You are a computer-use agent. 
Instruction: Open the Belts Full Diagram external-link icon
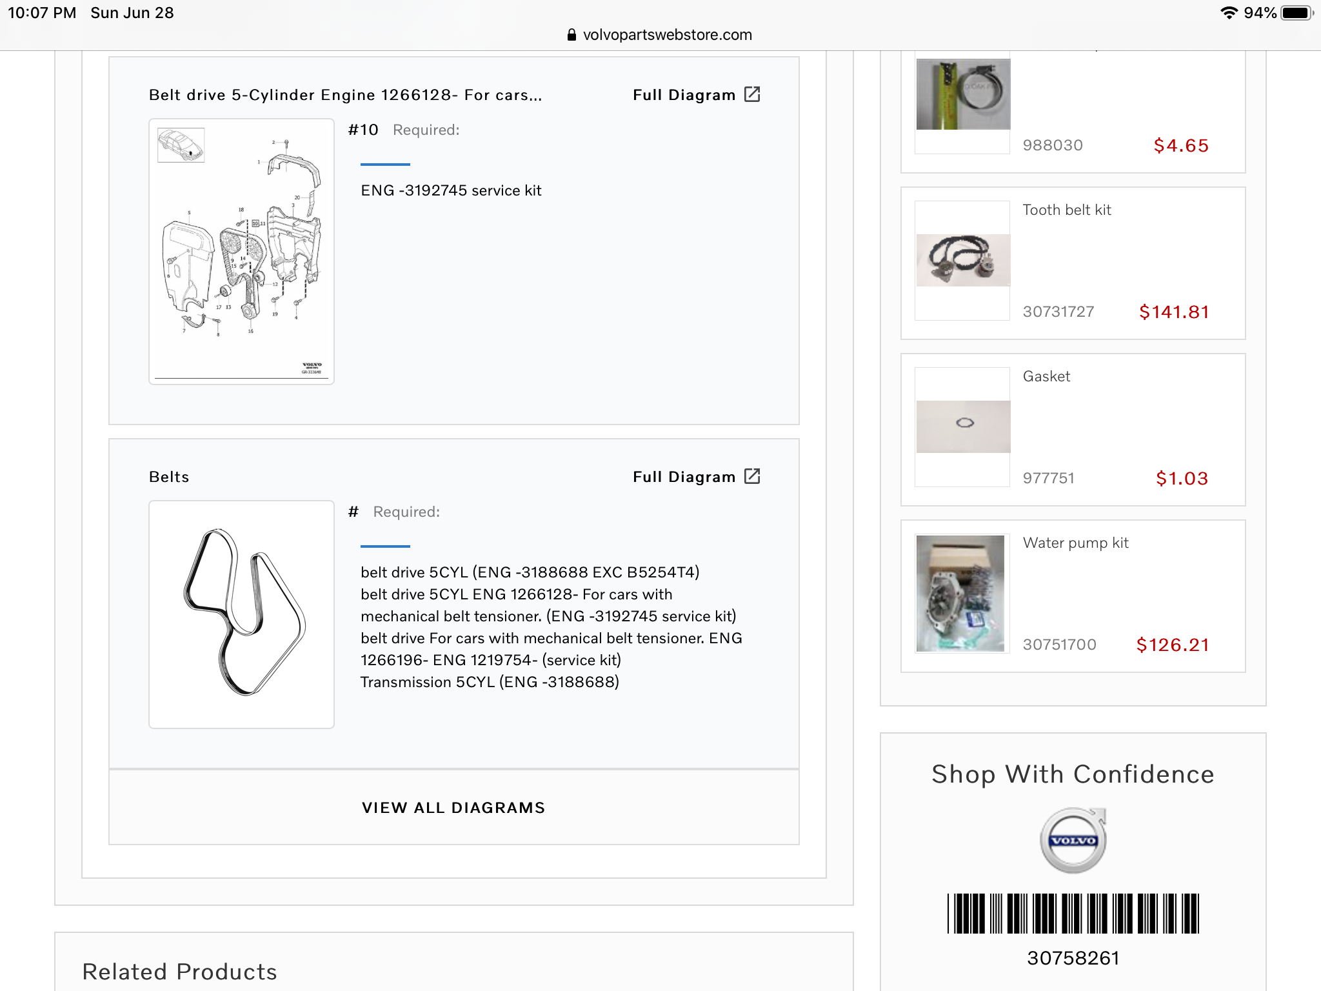pyautogui.click(x=752, y=476)
